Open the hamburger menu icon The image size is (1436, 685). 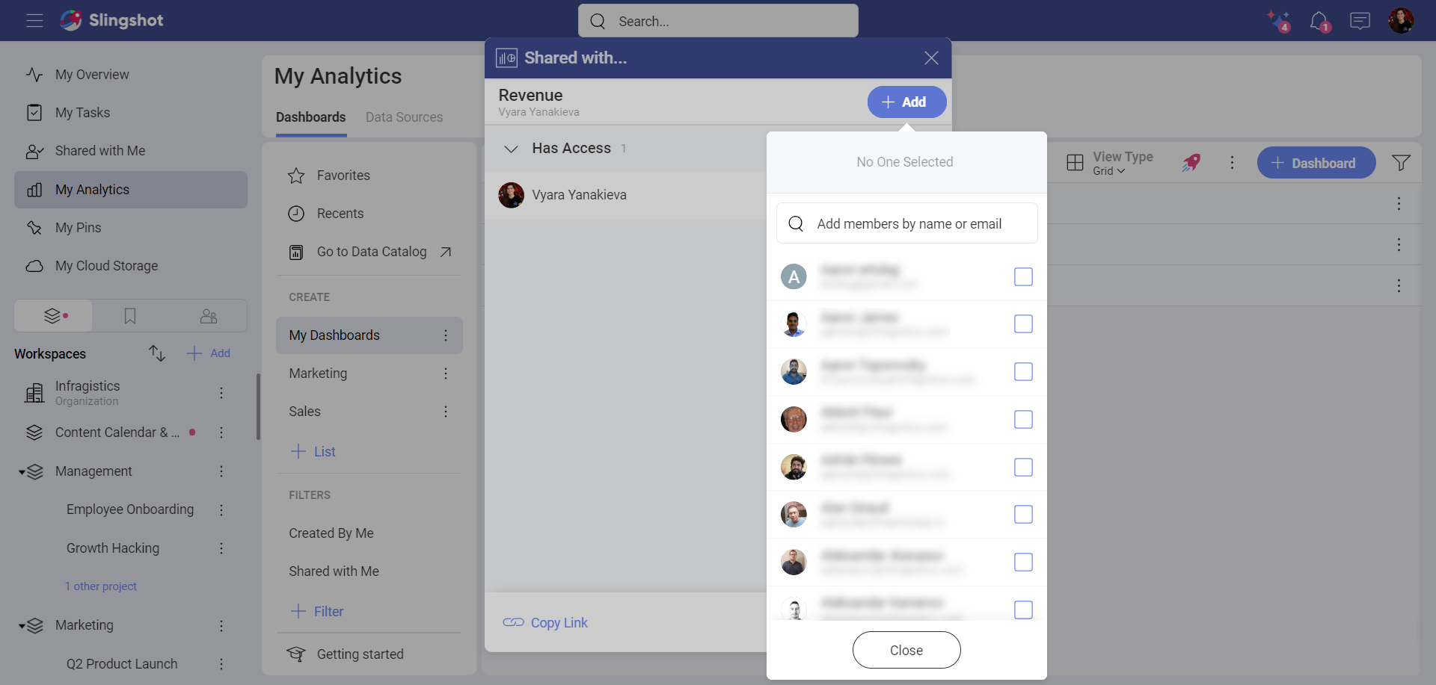(34, 20)
